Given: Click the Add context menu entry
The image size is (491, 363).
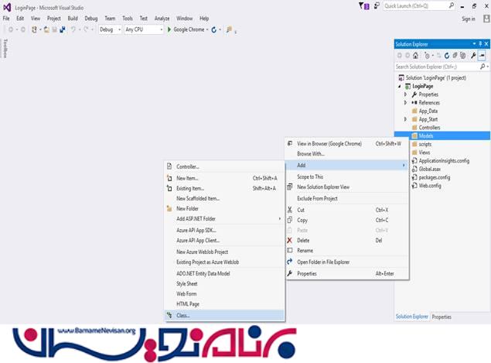Looking at the screenshot, I should point(347,165).
